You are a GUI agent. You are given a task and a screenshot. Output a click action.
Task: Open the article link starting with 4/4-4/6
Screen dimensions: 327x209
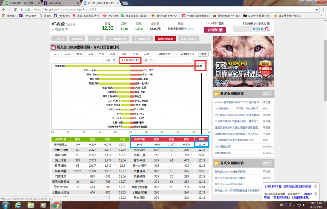[238, 102]
